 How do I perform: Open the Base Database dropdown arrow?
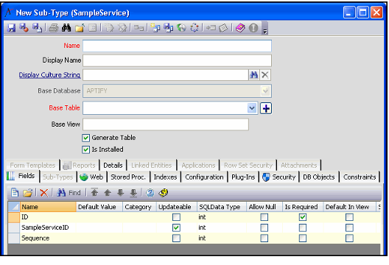pyautogui.click(x=265, y=91)
